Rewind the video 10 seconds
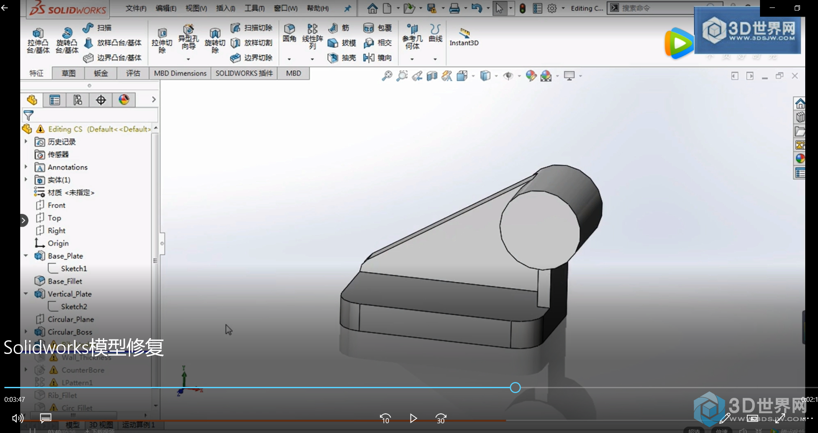 (x=385, y=419)
